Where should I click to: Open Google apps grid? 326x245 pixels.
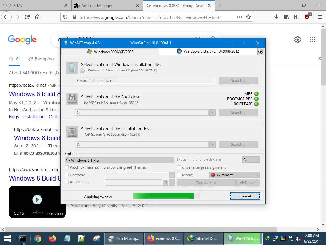(x=312, y=39)
